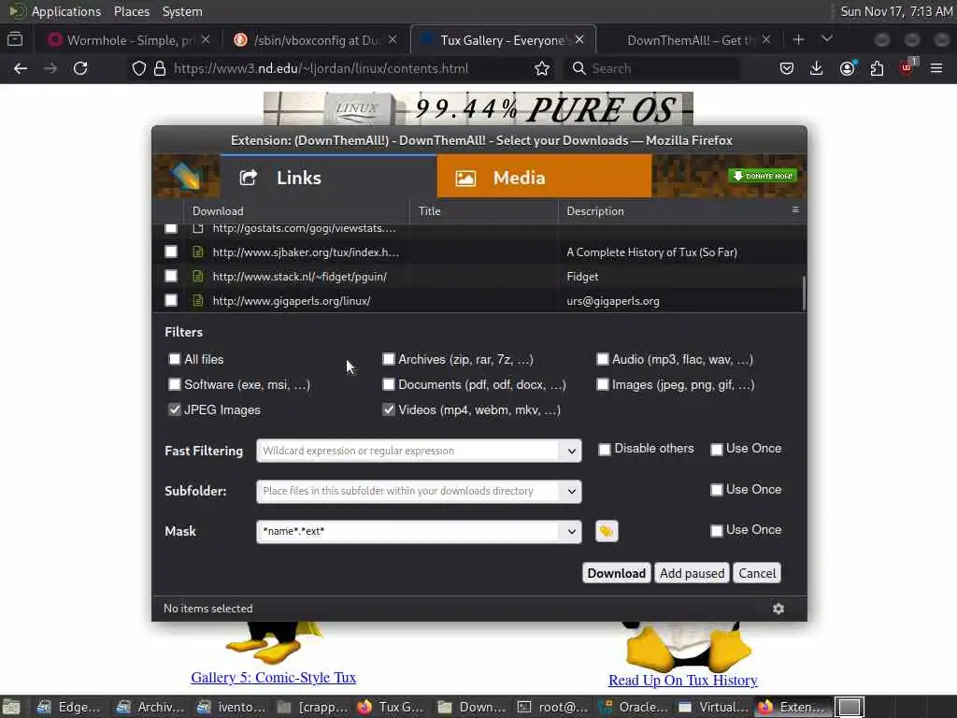Open Read Up On Tux History link
957x718 pixels.
(x=683, y=681)
